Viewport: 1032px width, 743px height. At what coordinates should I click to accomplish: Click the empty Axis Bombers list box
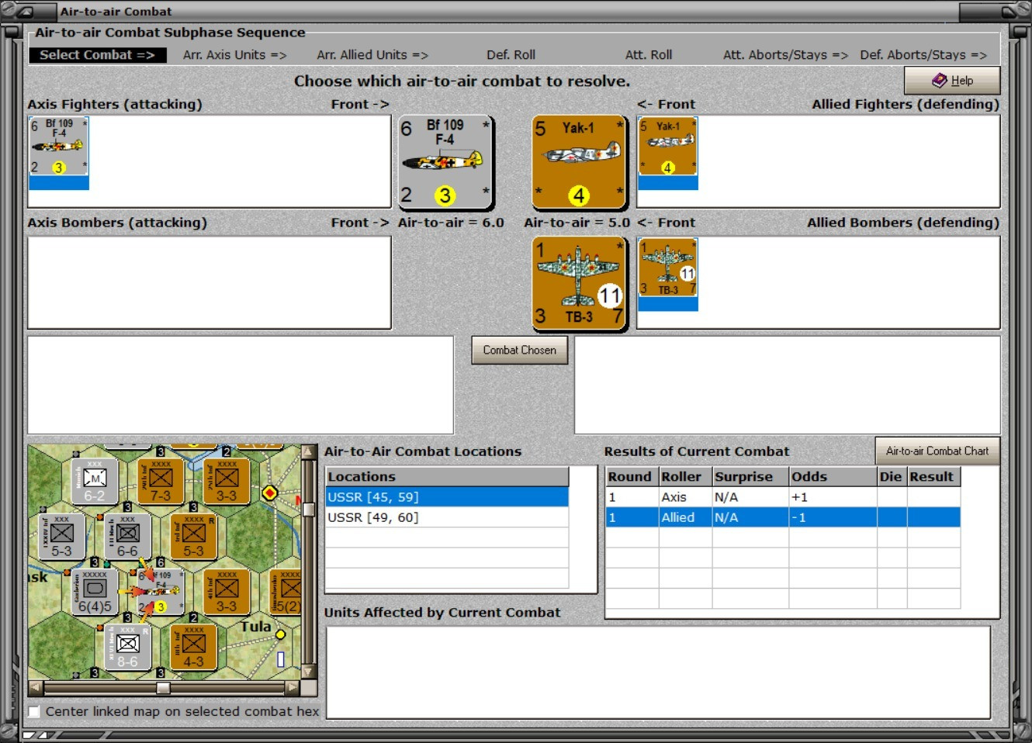click(210, 283)
